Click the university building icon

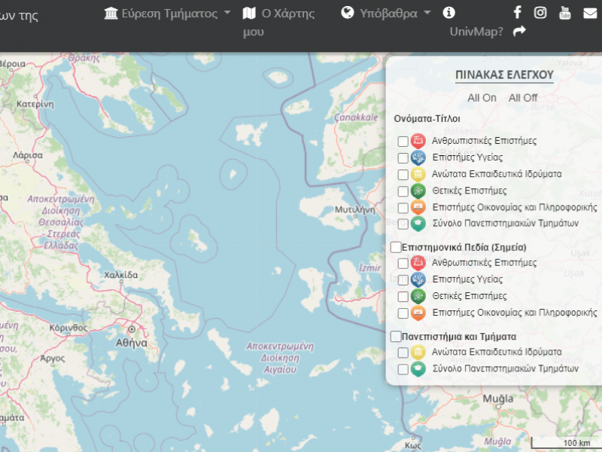(x=111, y=14)
